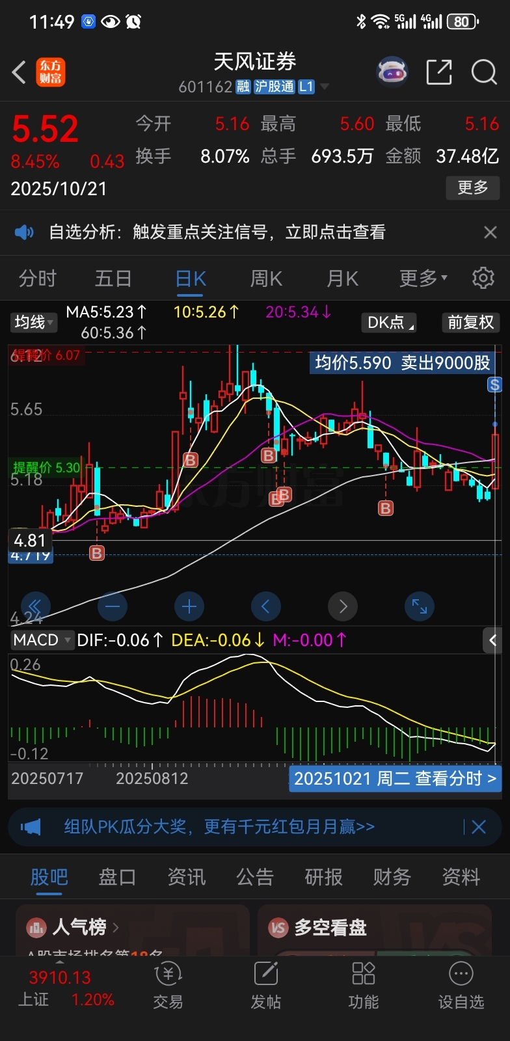Tap the 提醒价 6.07 alert line label
Viewport: 510px width, 1041px height.
pyautogui.click(x=46, y=355)
